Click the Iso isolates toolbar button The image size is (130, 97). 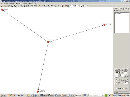(45, 6)
